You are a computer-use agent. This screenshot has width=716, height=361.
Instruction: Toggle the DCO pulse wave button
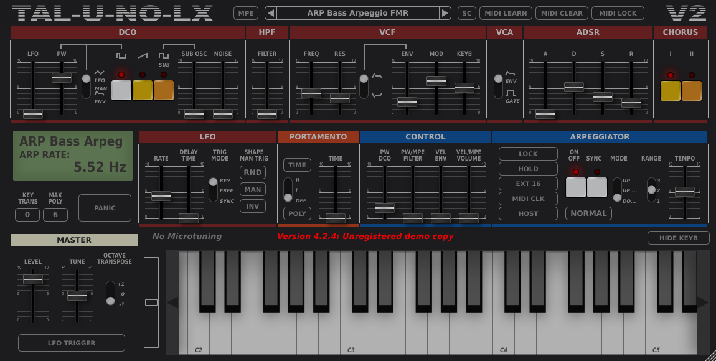pyautogui.click(x=121, y=90)
